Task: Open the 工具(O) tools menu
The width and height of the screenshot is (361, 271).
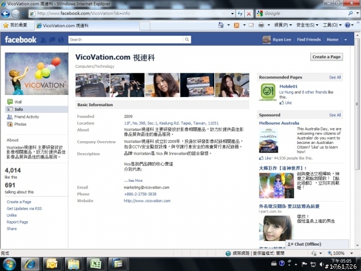Action: (332, 25)
